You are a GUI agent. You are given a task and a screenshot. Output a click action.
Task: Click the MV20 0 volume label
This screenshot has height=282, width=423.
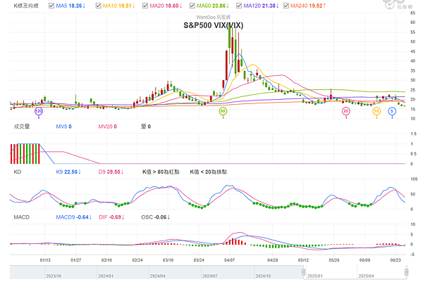pos(107,127)
